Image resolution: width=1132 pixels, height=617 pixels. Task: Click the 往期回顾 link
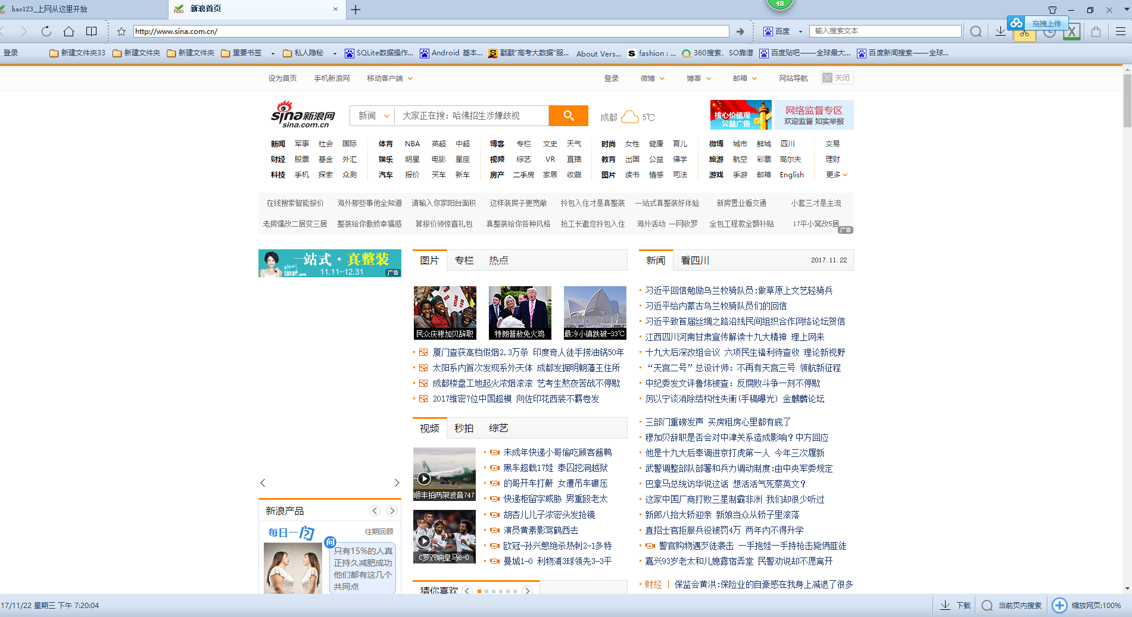379,531
